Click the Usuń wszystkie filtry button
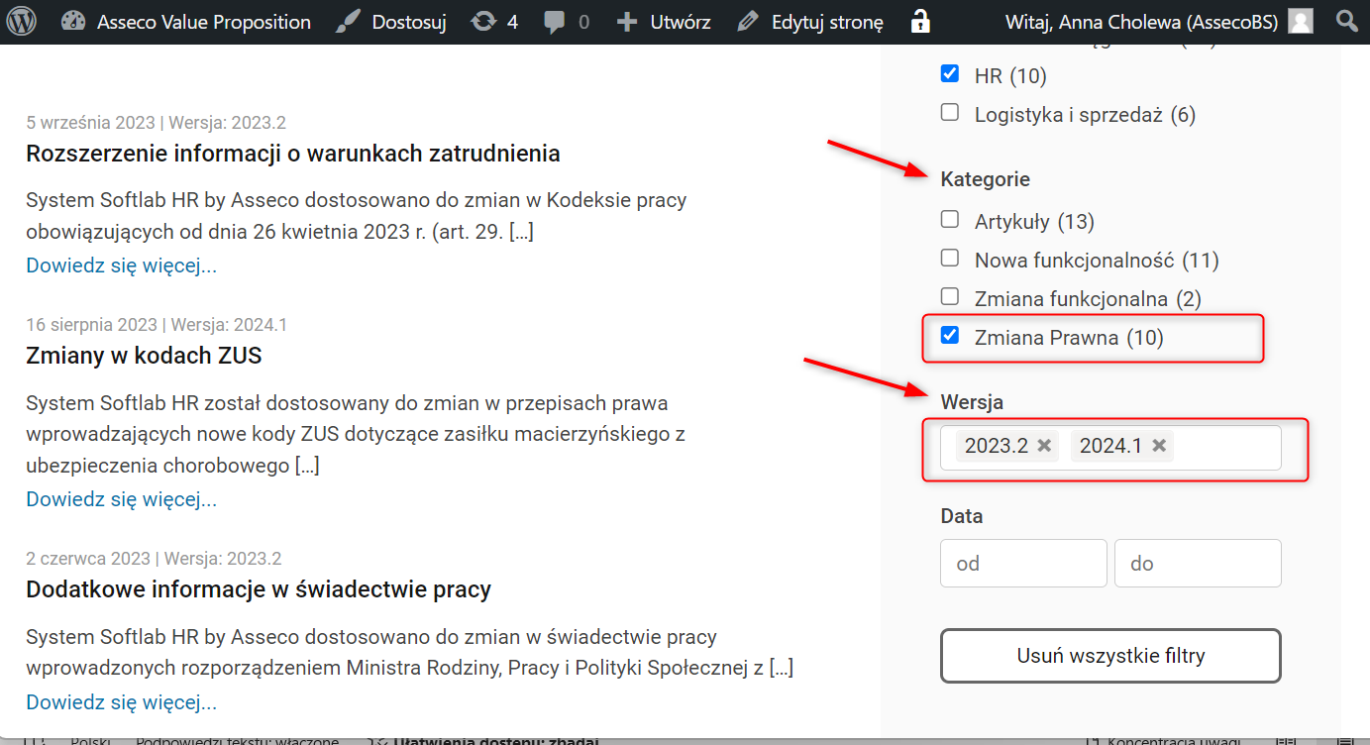1370x745 pixels. pos(1109,655)
